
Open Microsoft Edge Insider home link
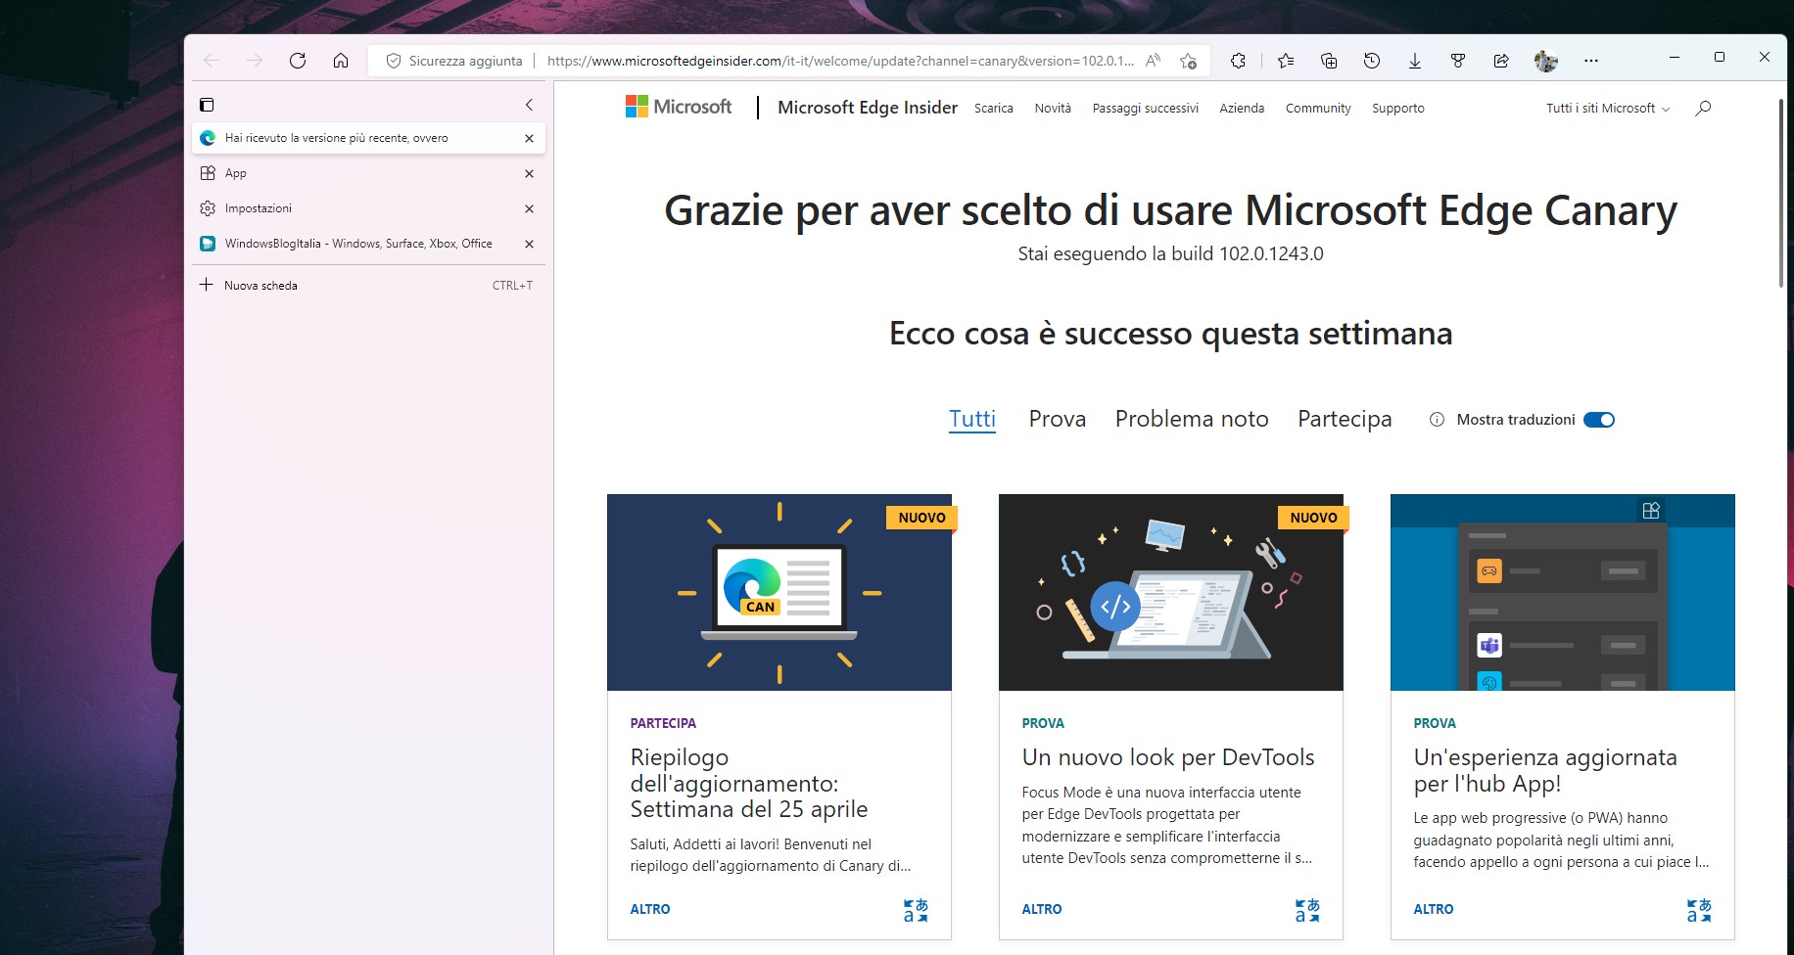point(868,108)
